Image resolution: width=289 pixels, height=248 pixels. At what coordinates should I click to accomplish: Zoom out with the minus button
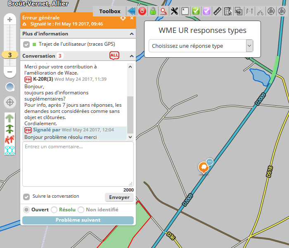pos(10,72)
